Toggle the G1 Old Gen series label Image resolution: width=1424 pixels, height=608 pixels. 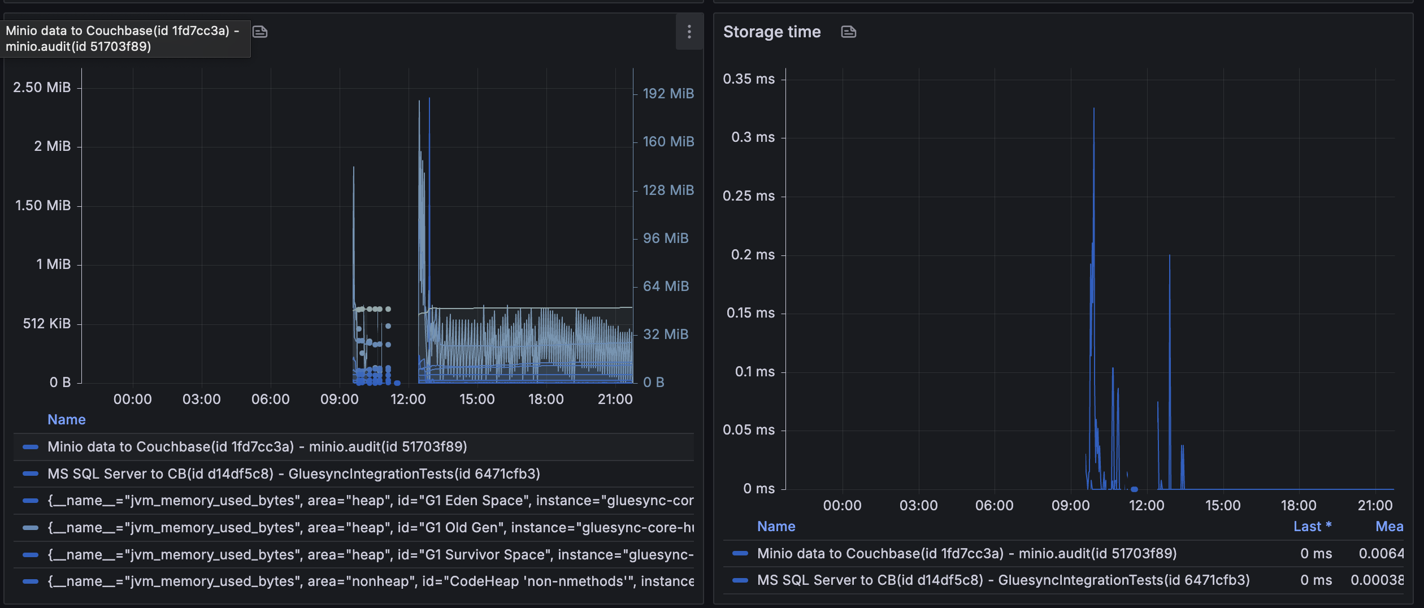[x=370, y=528]
